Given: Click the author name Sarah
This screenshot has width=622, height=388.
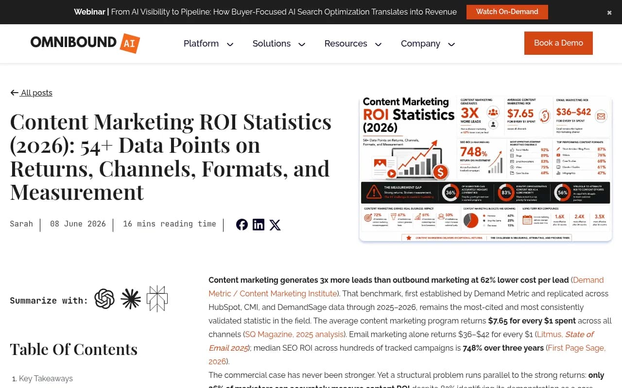Looking at the screenshot, I should [x=21, y=224].
